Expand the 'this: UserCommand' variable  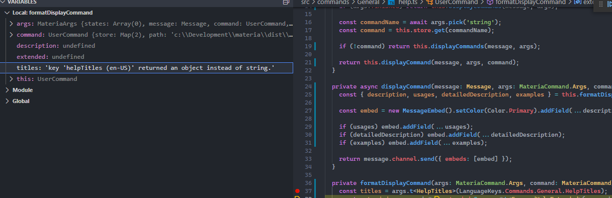pyautogui.click(x=12, y=79)
